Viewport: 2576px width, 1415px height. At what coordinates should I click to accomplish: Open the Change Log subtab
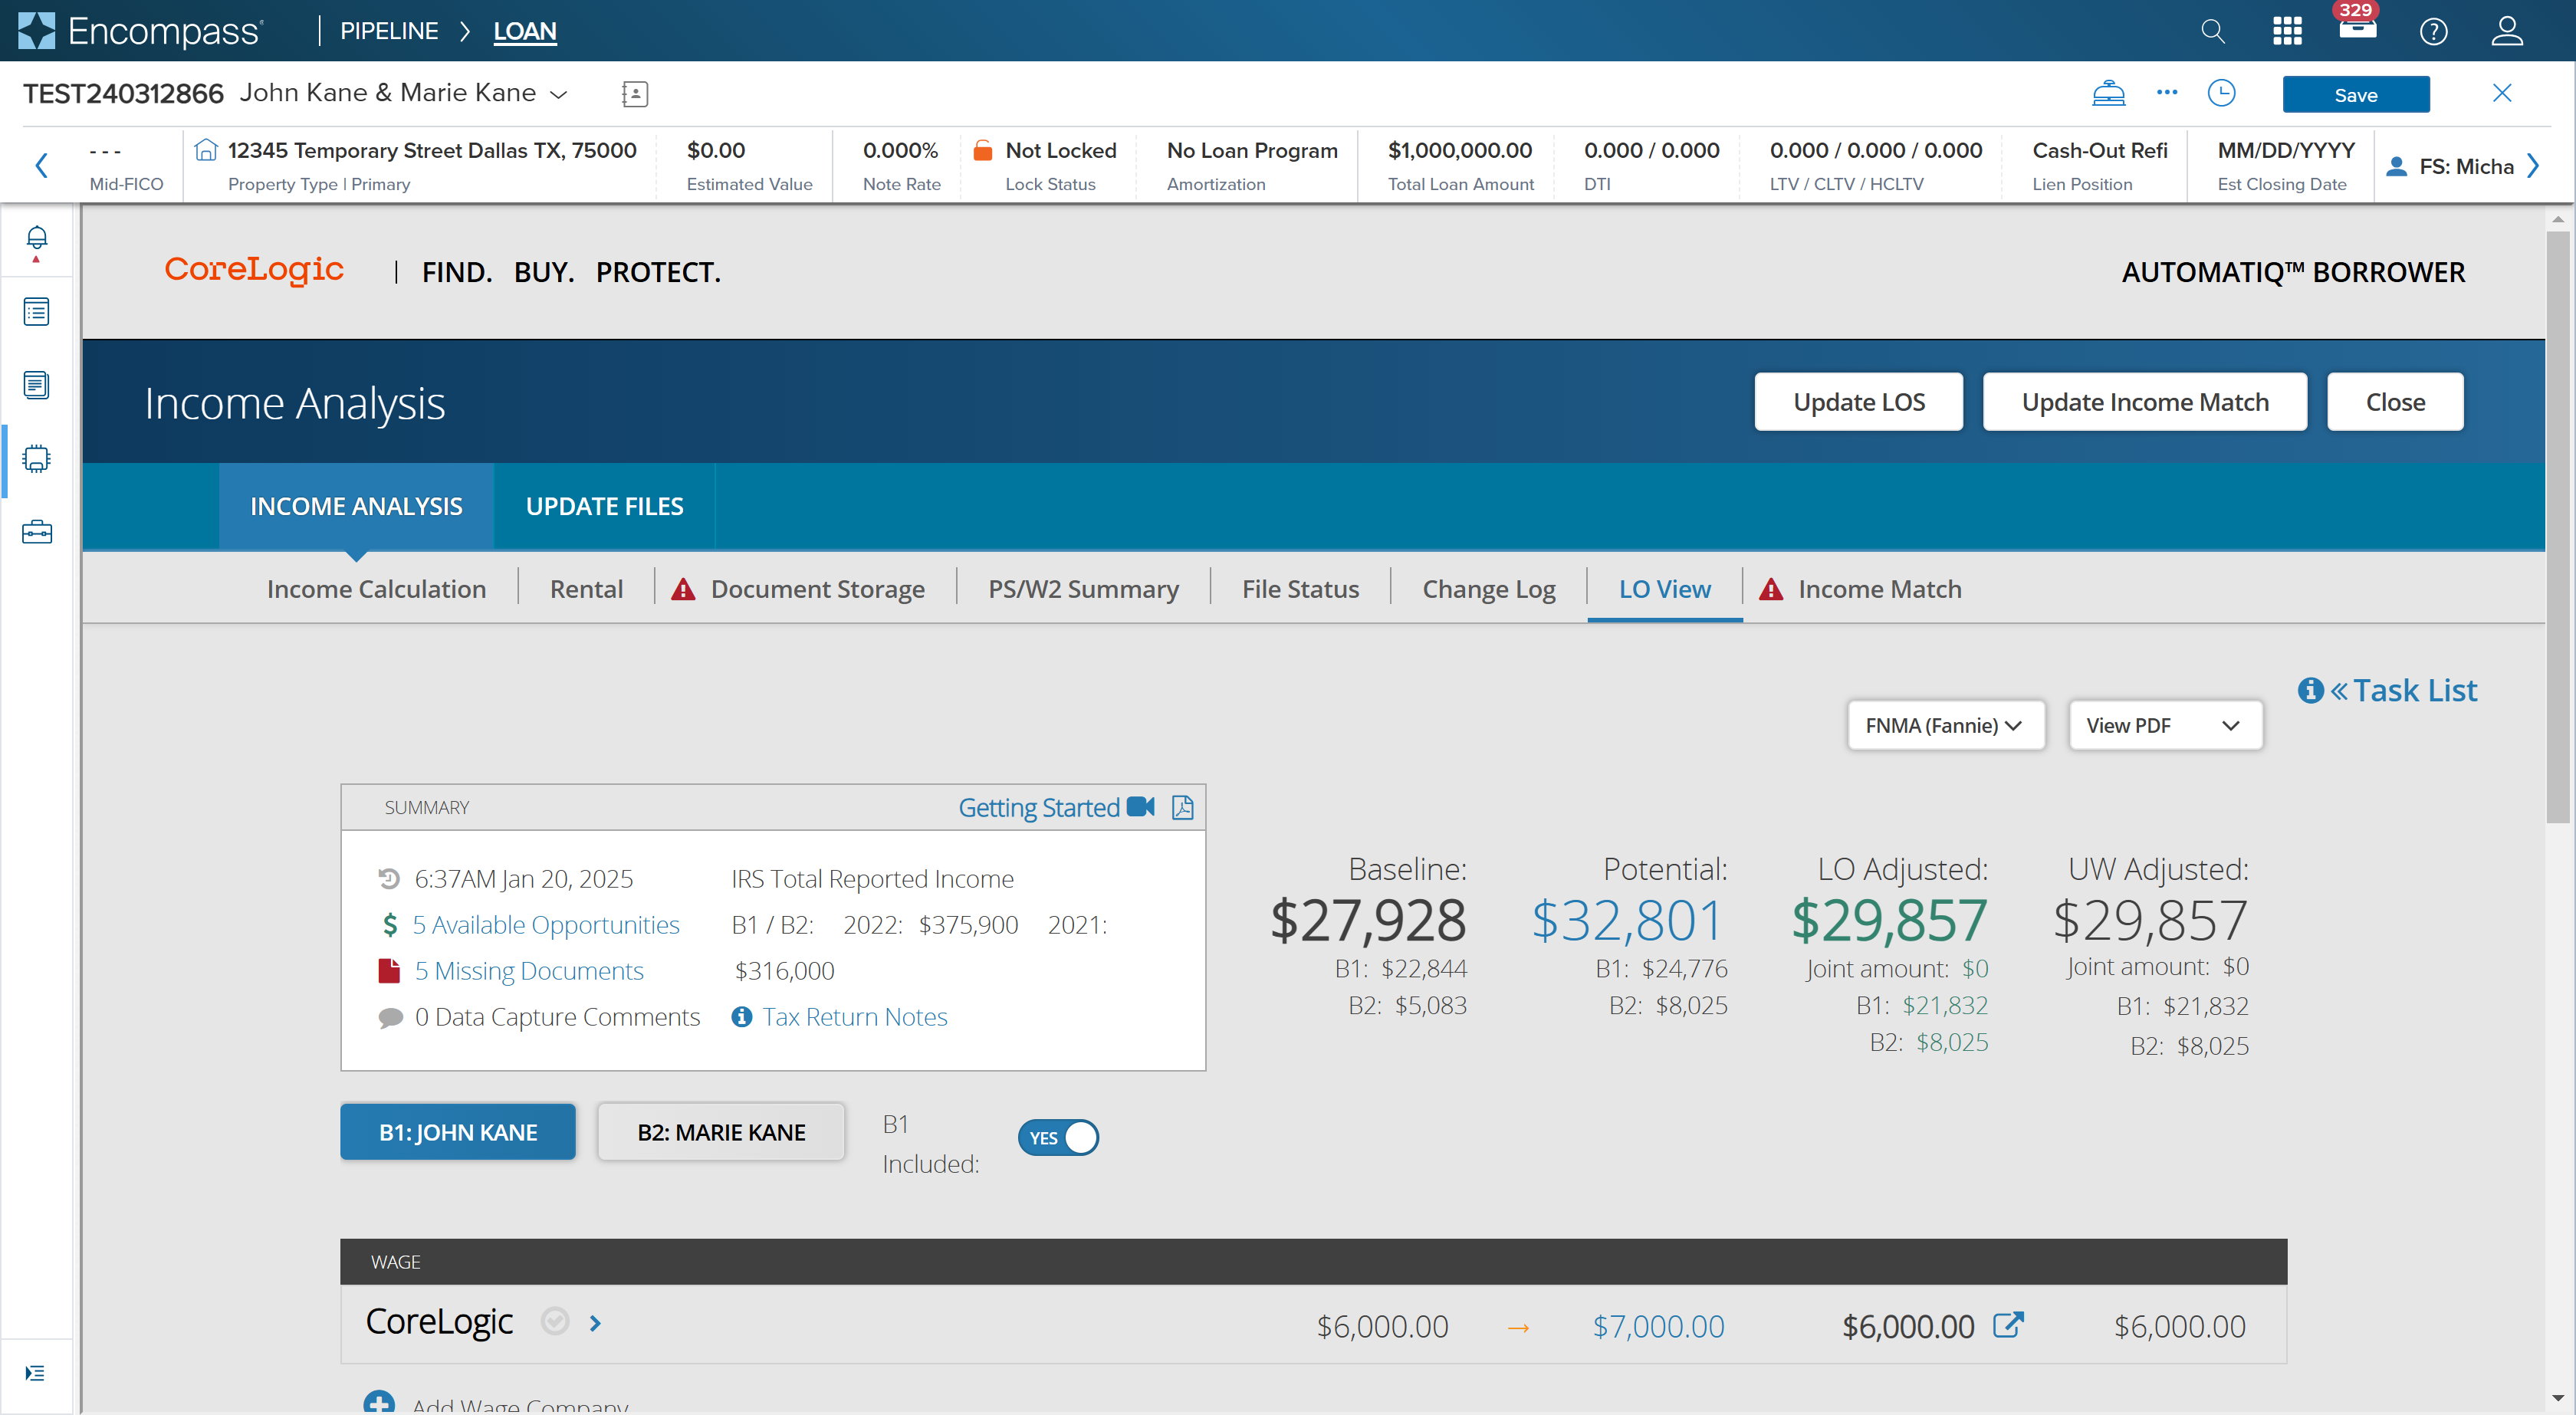coord(1488,589)
